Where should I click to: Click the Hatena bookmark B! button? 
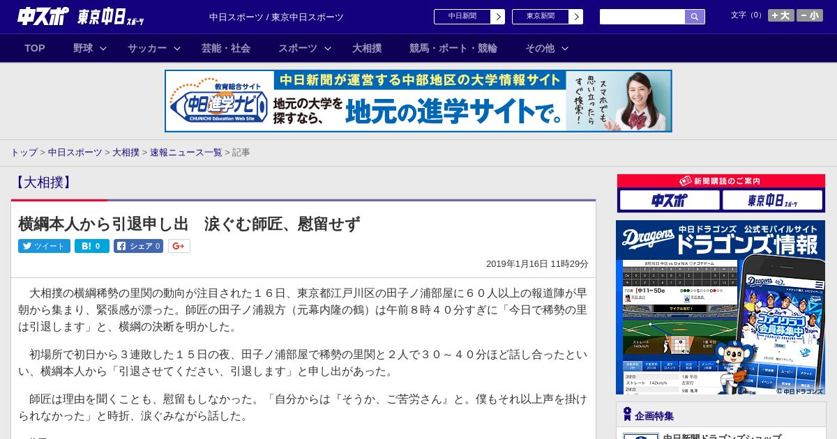click(92, 246)
